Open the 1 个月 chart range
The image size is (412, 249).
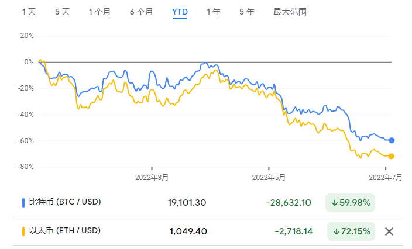(100, 12)
